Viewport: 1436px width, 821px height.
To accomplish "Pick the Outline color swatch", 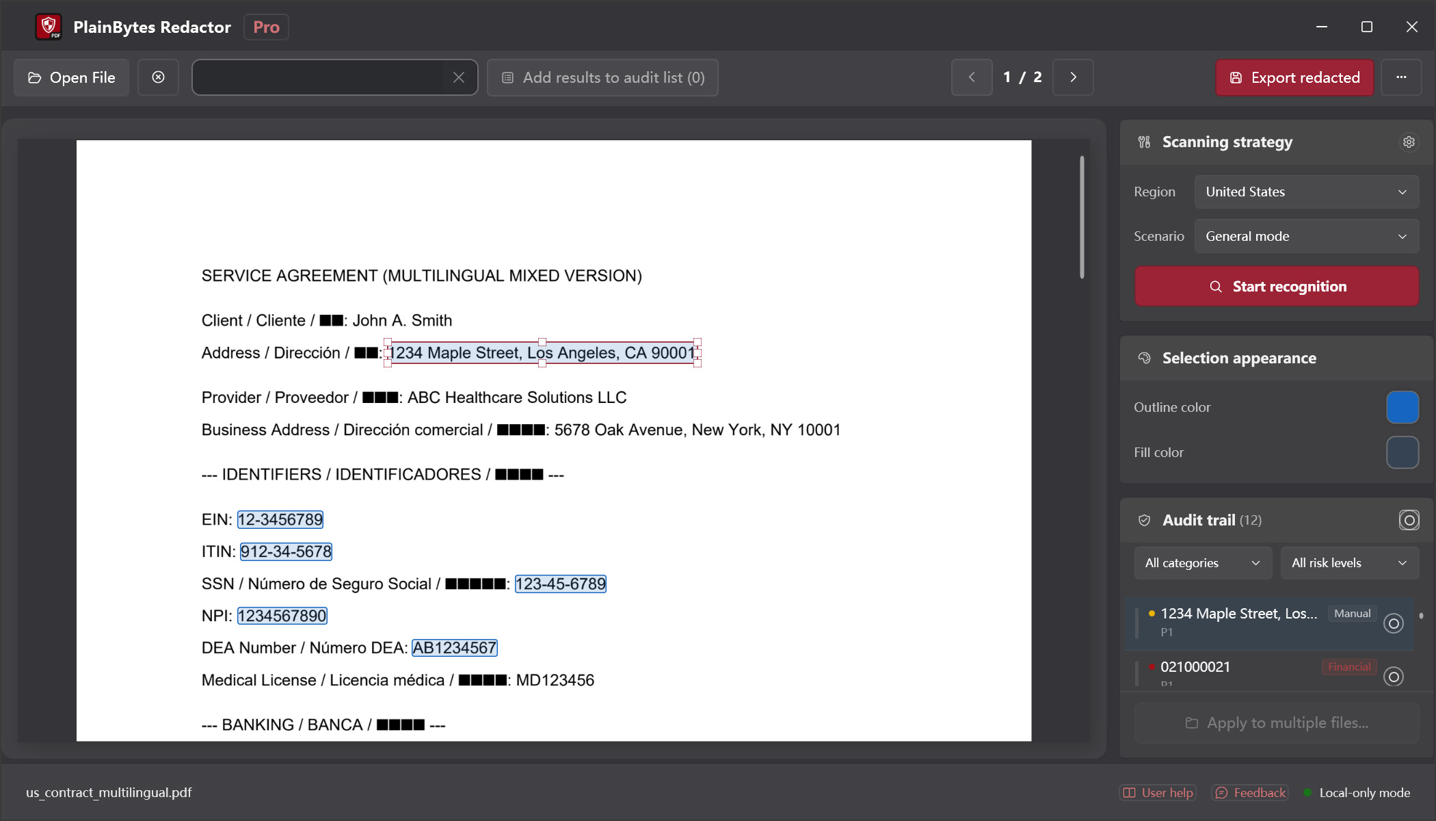I will [1402, 408].
